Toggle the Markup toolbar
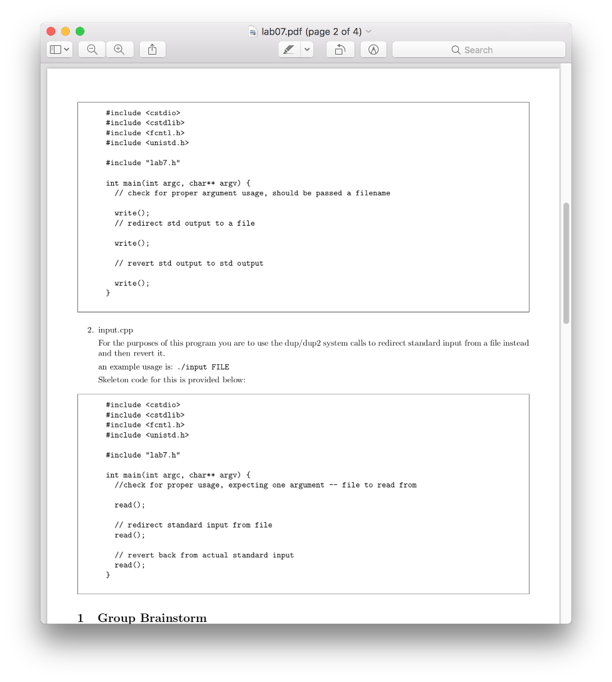The height and width of the screenshot is (682, 612). pyautogui.click(x=373, y=49)
